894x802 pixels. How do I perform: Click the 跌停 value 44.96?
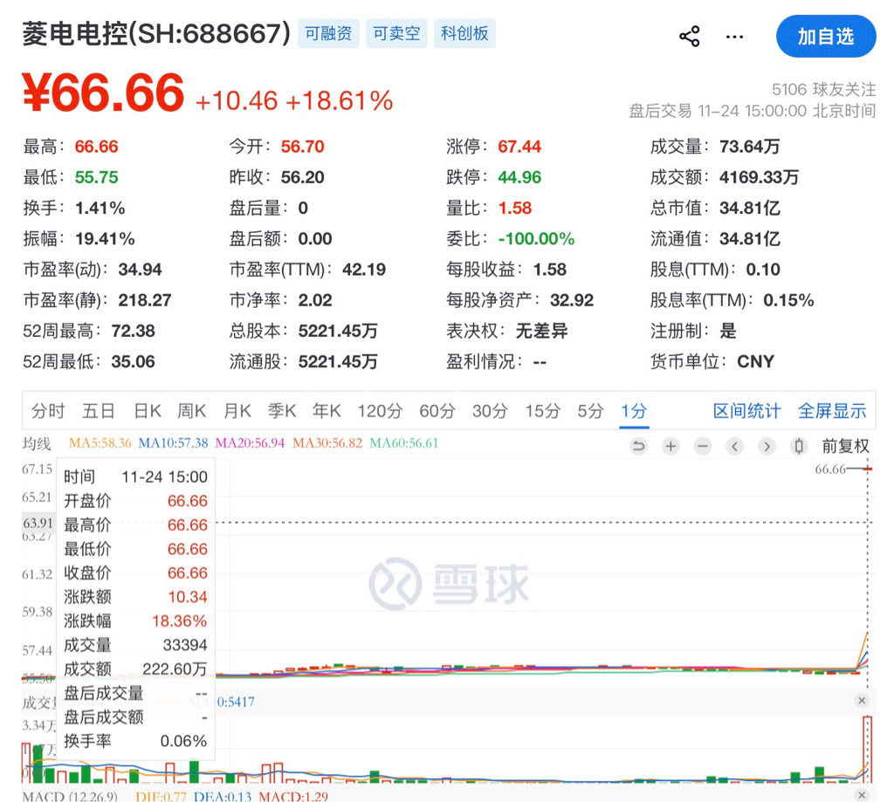click(x=519, y=177)
